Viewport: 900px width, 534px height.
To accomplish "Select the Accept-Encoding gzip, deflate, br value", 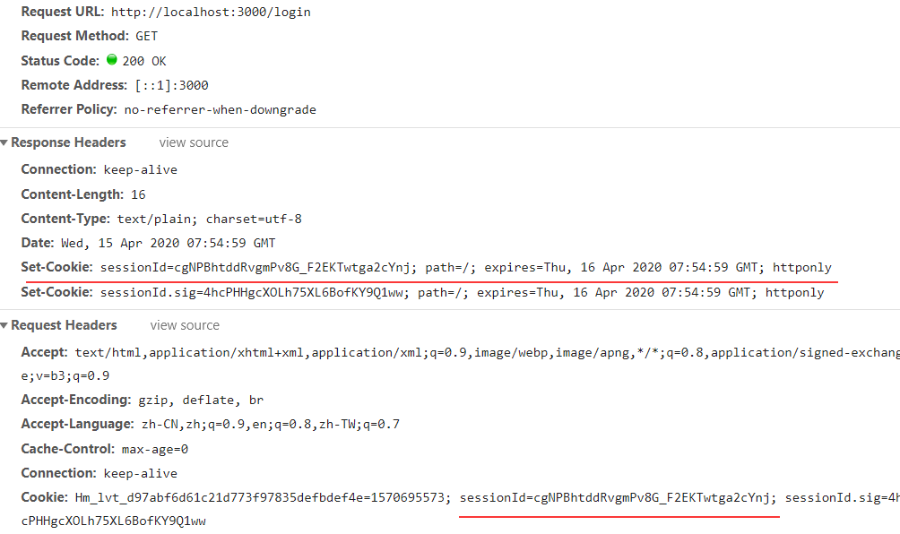I will pyautogui.click(x=200, y=400).
